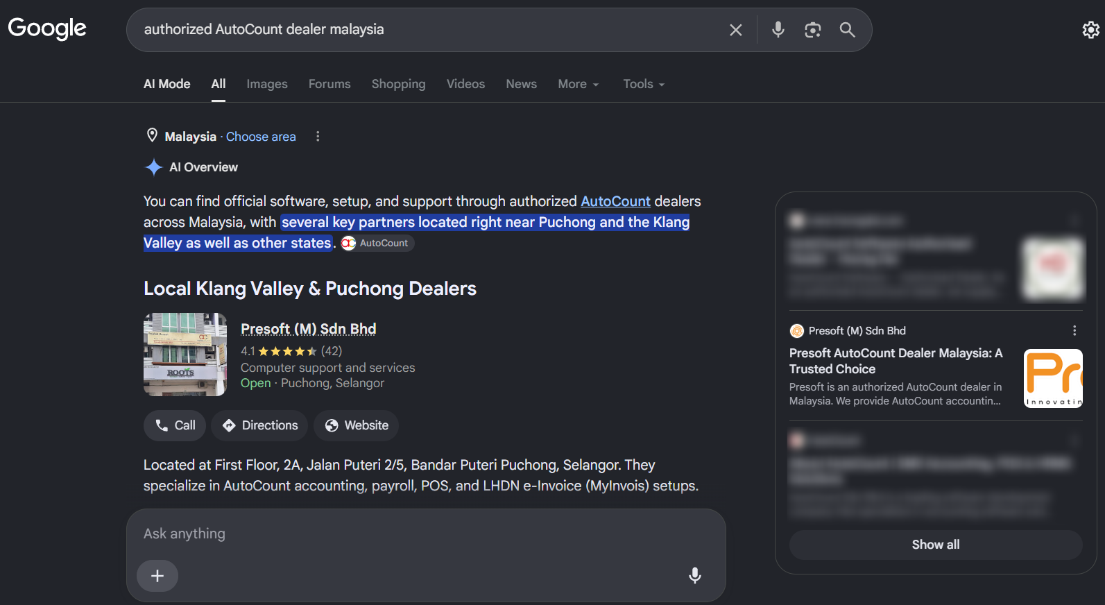Open the AutoCount hyperlink in overview

tap(616, 201)
